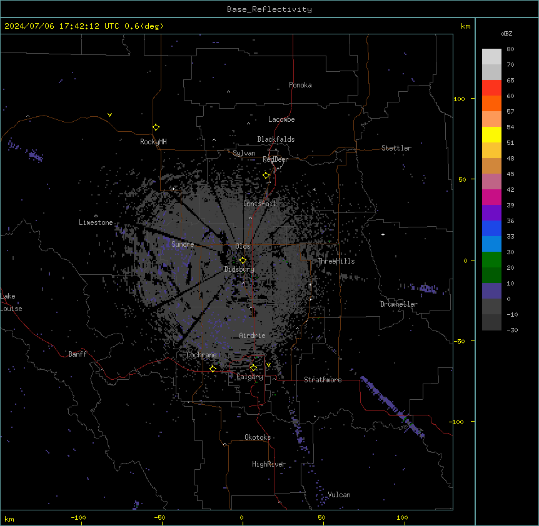
Task: Click the light blue 33-30 dBZ swatch
Action: (x=491, y=244)
